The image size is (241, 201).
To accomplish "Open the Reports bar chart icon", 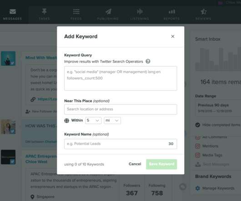I will (172, 11).
